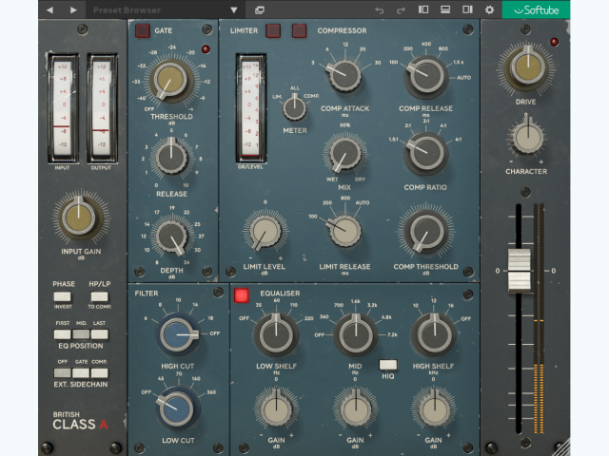Click the gate red indicator LED
This screenshot has height=456, width=609.
(x=206, y=48)
